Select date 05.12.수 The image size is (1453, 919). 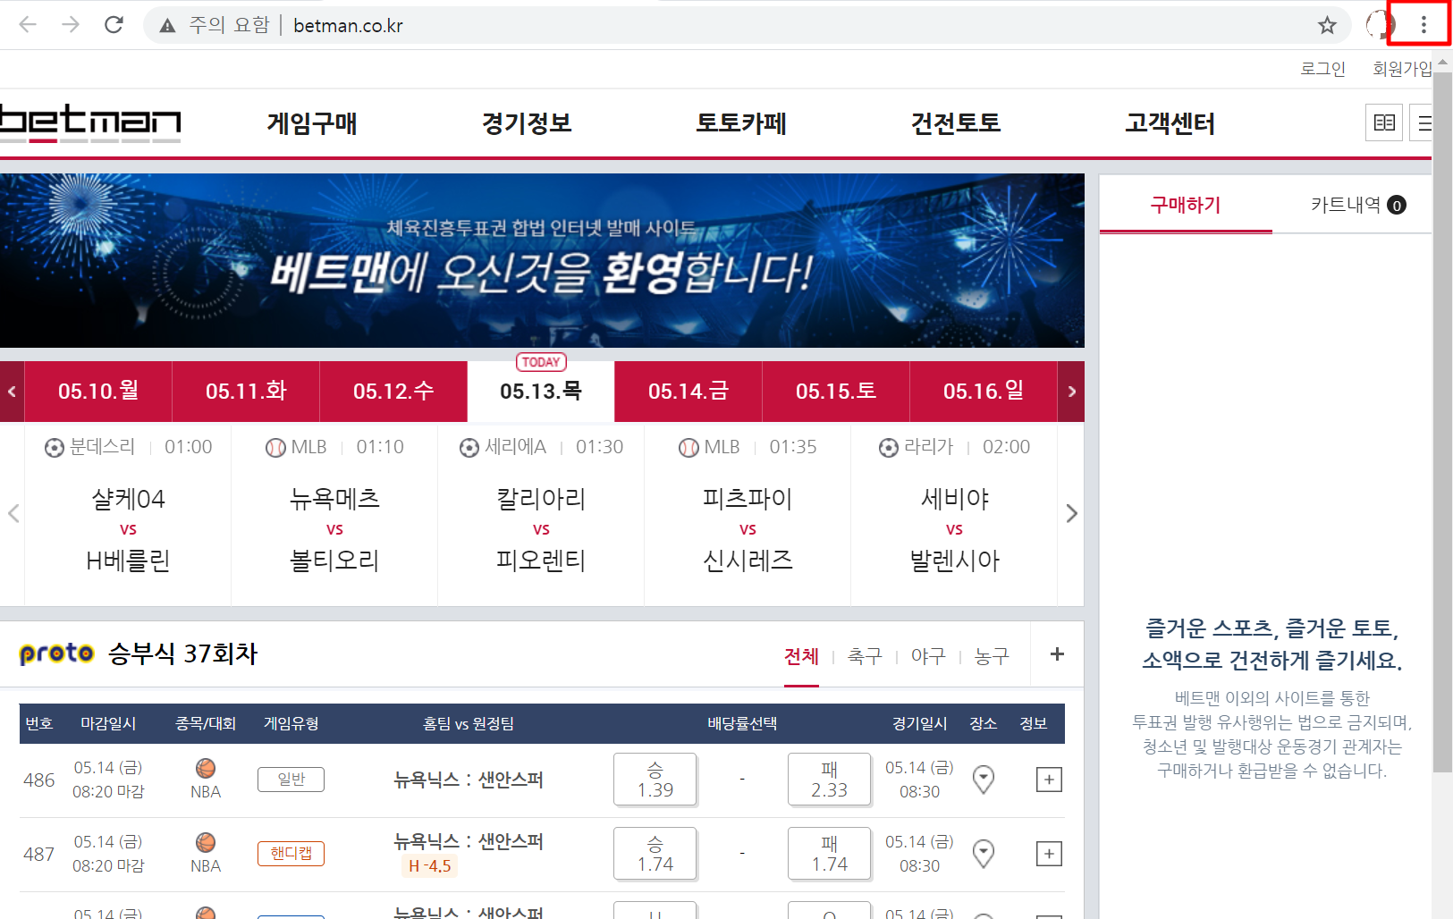point(393,392)
